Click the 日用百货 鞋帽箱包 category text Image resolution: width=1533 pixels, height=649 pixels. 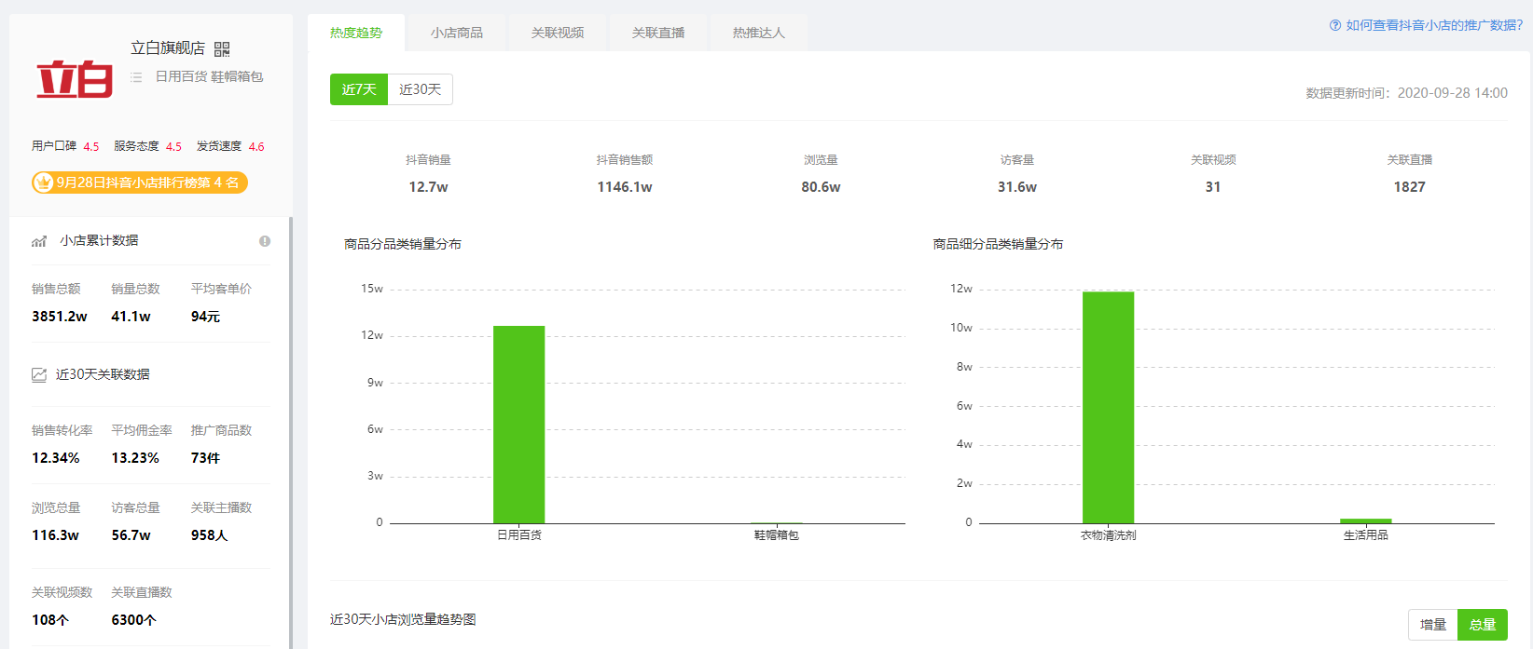pyautogui.click(x=209, y=77)
